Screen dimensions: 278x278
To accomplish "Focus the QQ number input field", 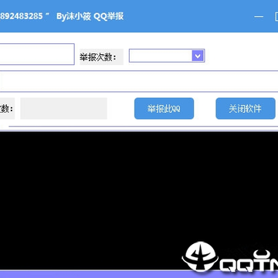I will [37, 54].
